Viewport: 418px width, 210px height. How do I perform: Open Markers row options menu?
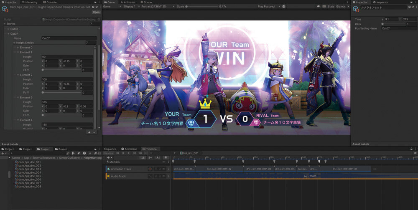[x=168, y=162]
